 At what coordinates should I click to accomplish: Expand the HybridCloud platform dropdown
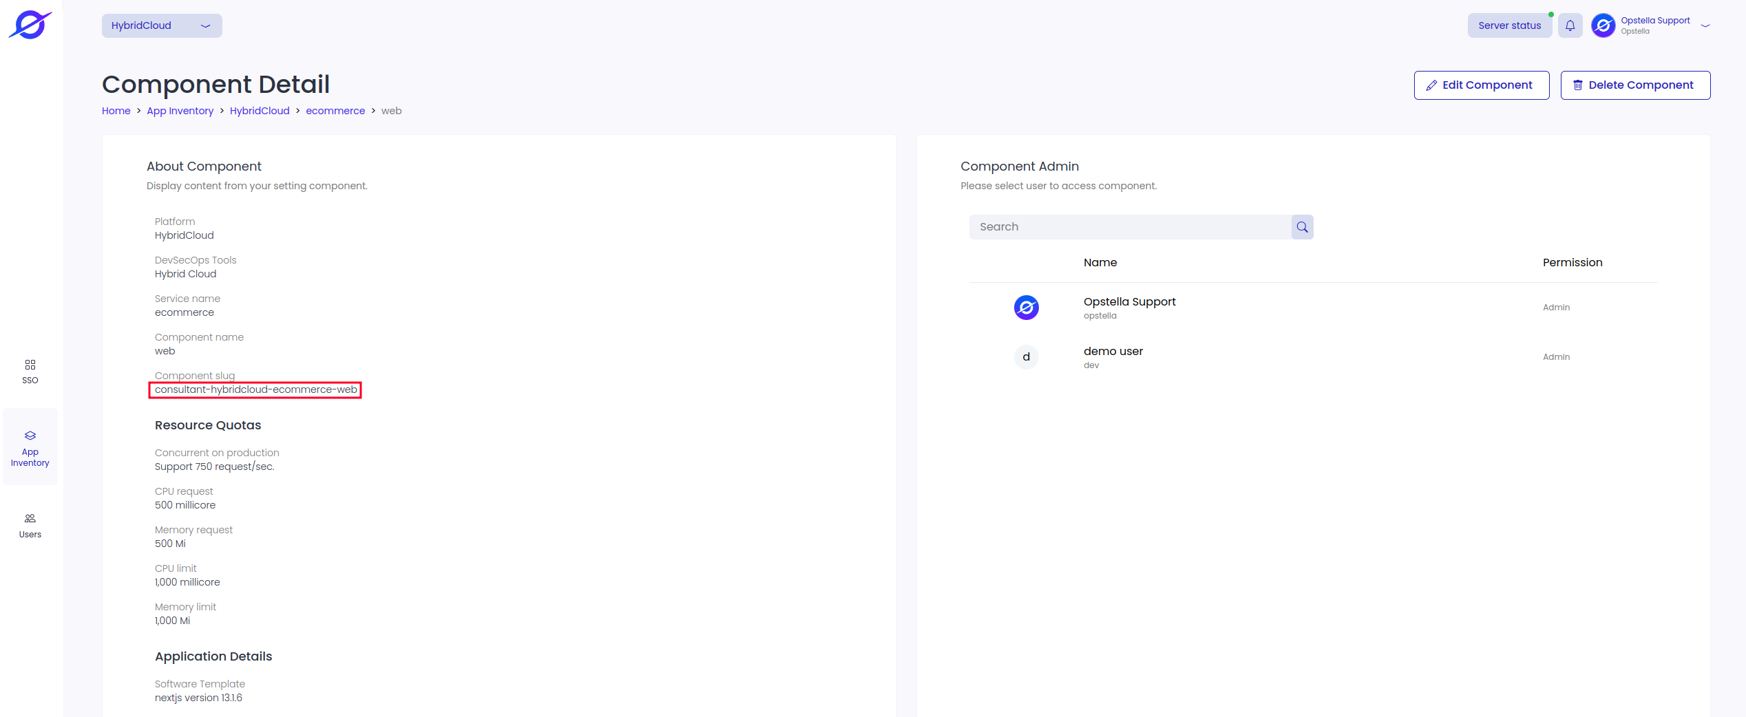click(162, 25)
